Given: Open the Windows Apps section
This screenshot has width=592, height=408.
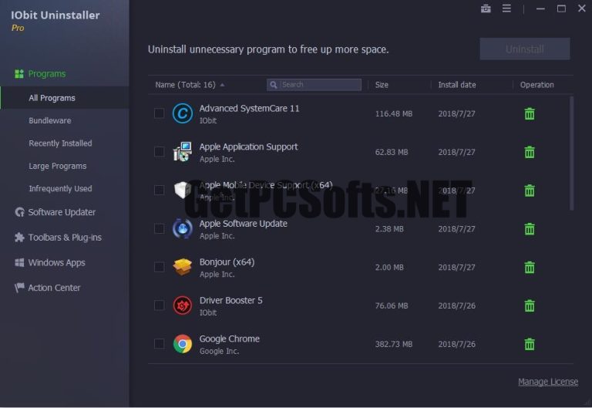Looking at the screenshot, I should point(56,262).
